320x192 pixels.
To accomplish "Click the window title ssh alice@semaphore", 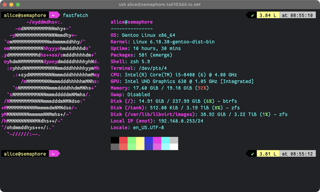I will pyautogui.click(x=160, y=5).
